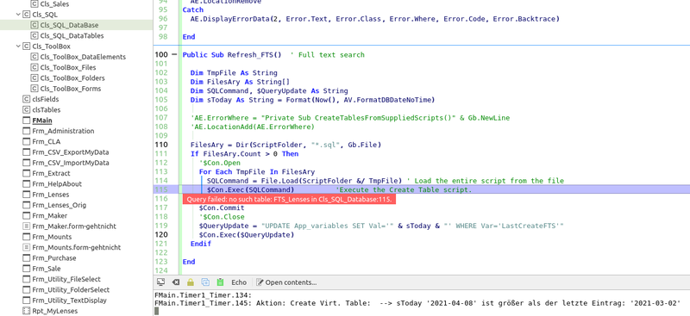690x316 pixels.
Task: Click the form icon beside Frm_CLA
Action: [26, 141]
